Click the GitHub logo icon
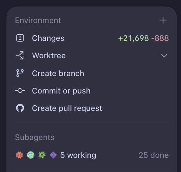Screen dimensions: 181x172 point(20,108)
